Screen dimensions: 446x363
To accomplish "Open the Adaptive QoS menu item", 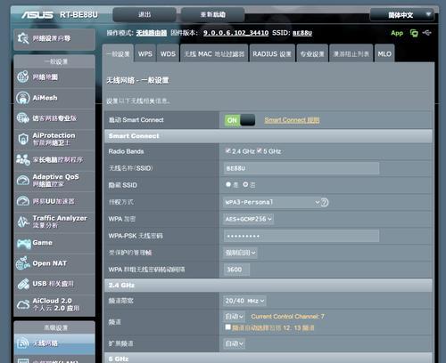I will [x=54, y=181].
